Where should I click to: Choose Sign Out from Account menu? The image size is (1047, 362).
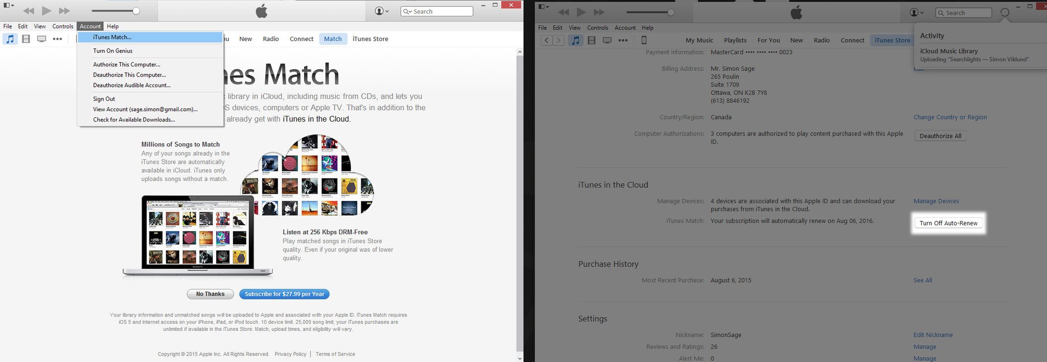pyautogui.click(x=150, y=99)
